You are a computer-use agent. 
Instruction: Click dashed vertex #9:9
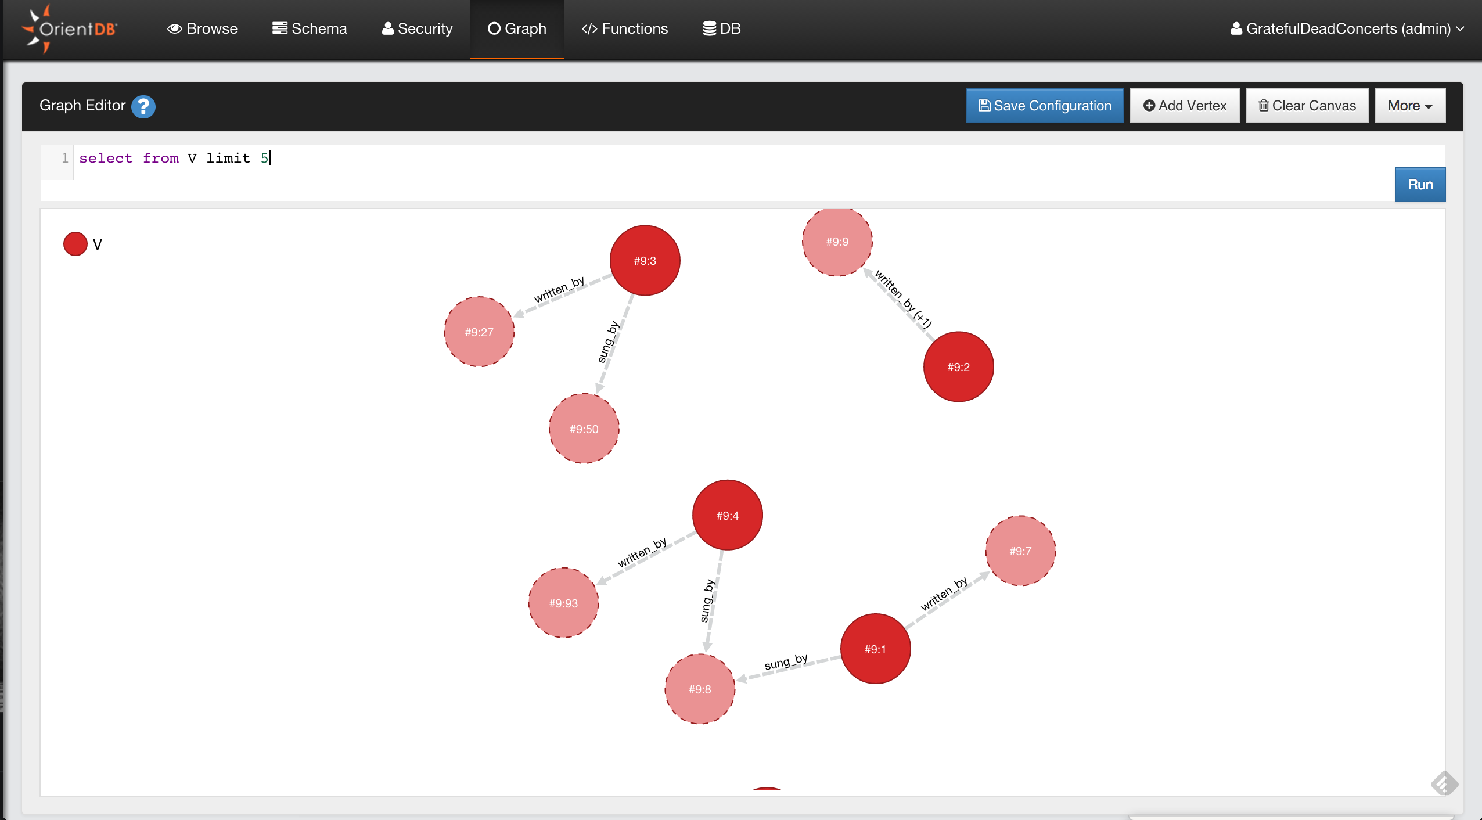[837, 242]
